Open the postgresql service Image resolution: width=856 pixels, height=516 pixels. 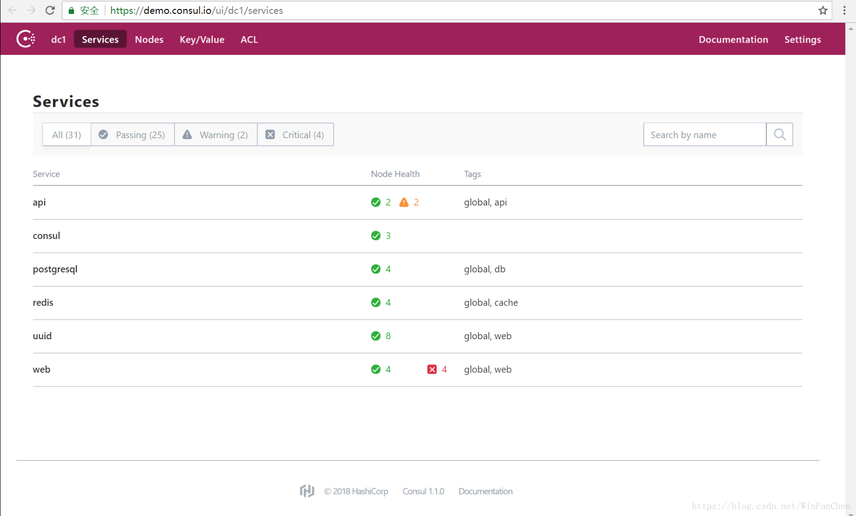55,269
